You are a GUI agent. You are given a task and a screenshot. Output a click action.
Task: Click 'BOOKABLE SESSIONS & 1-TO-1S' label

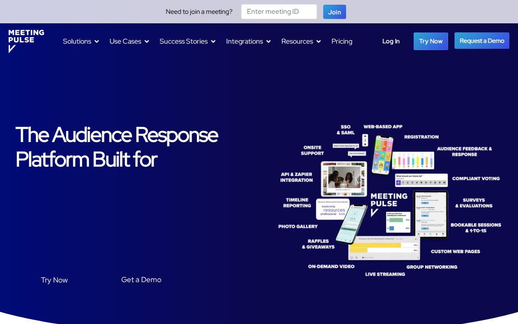pos(476,228)
